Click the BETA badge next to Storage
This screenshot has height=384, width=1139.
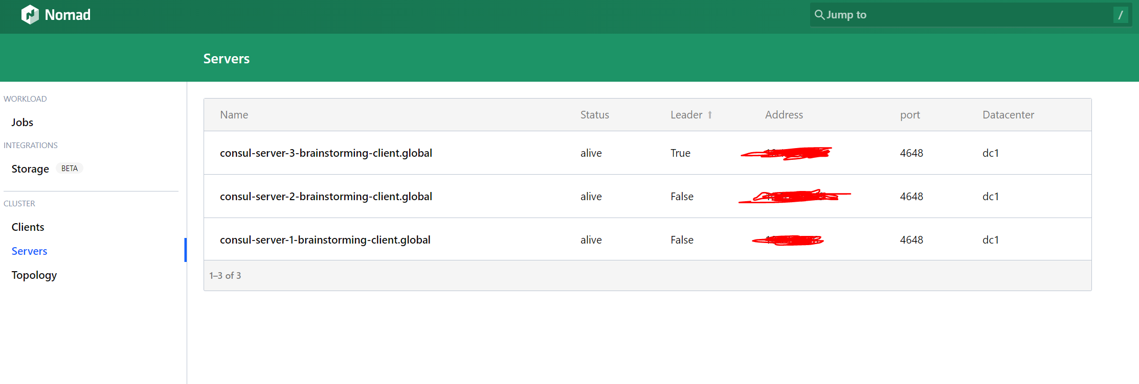click(x=70, y=169)
